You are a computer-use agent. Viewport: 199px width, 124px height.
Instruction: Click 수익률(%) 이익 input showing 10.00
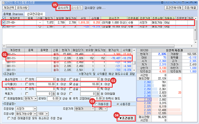[46, 84]
